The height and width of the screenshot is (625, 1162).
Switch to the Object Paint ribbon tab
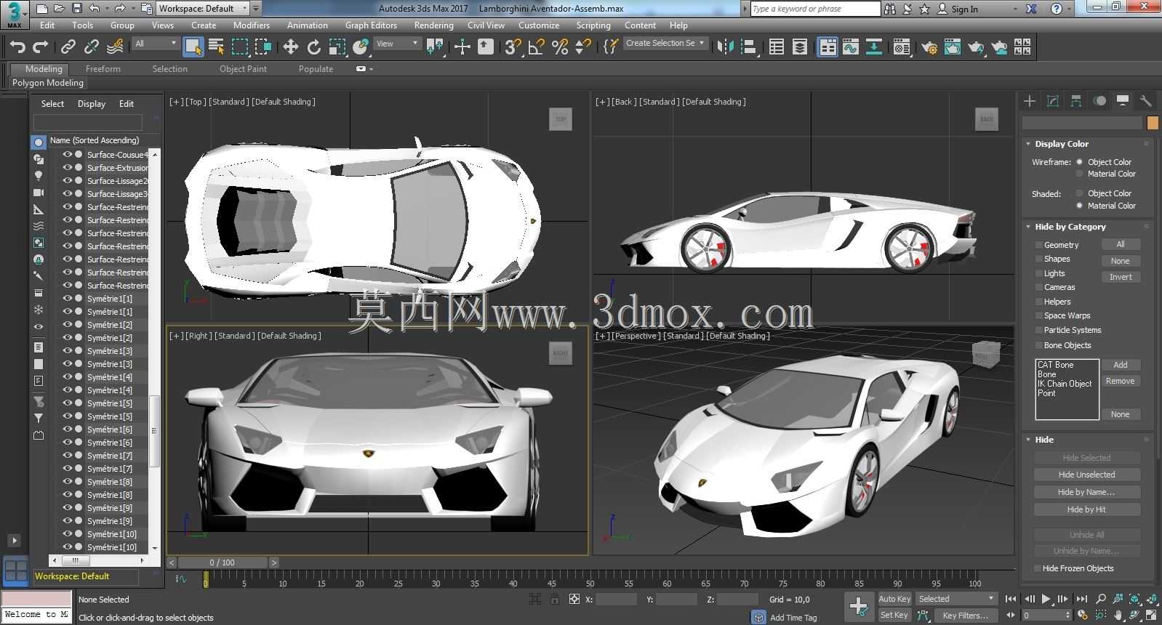coord(243,69)
